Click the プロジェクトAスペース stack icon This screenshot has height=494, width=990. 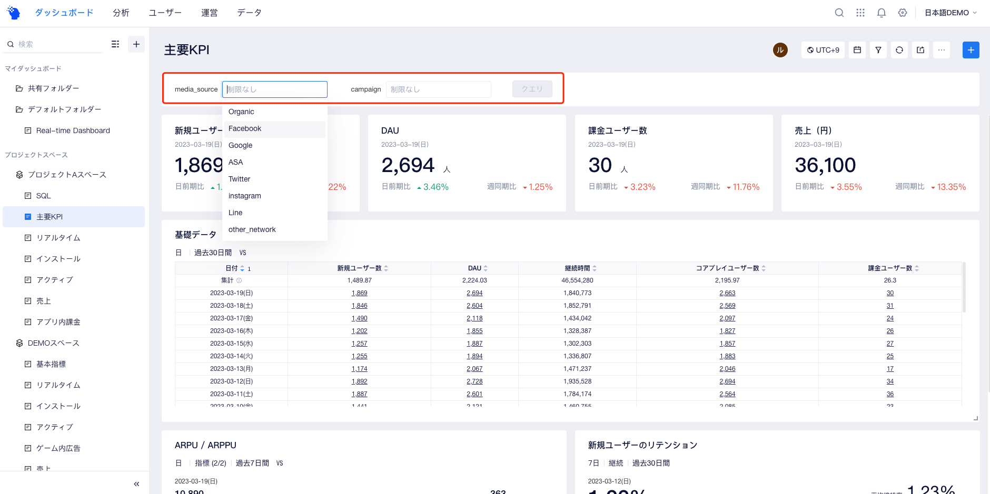coord(19,175)
